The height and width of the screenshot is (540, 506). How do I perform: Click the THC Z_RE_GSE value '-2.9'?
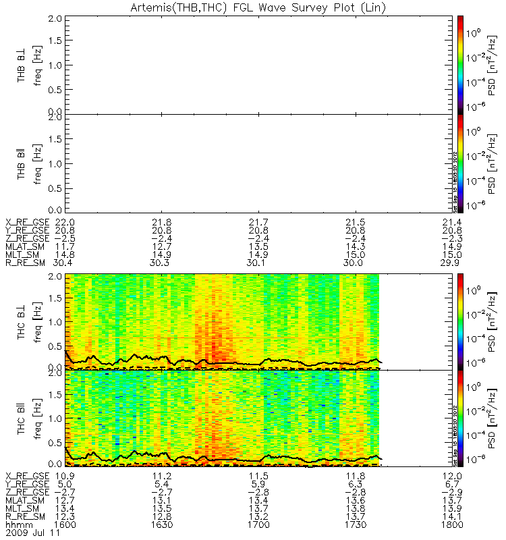[452, 493]
